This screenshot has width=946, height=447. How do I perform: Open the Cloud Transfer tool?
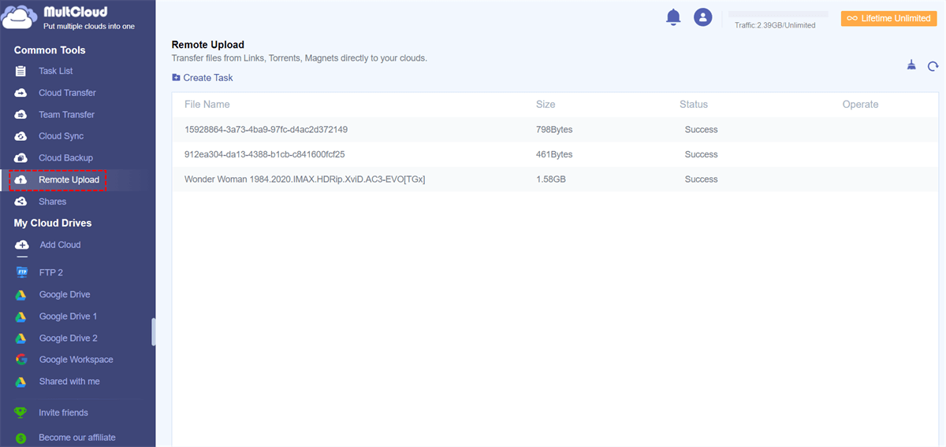click(x=67, y=93)
